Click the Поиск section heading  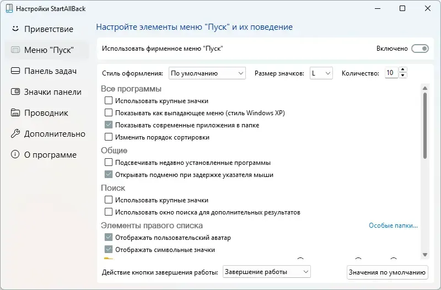pos(113,188)
